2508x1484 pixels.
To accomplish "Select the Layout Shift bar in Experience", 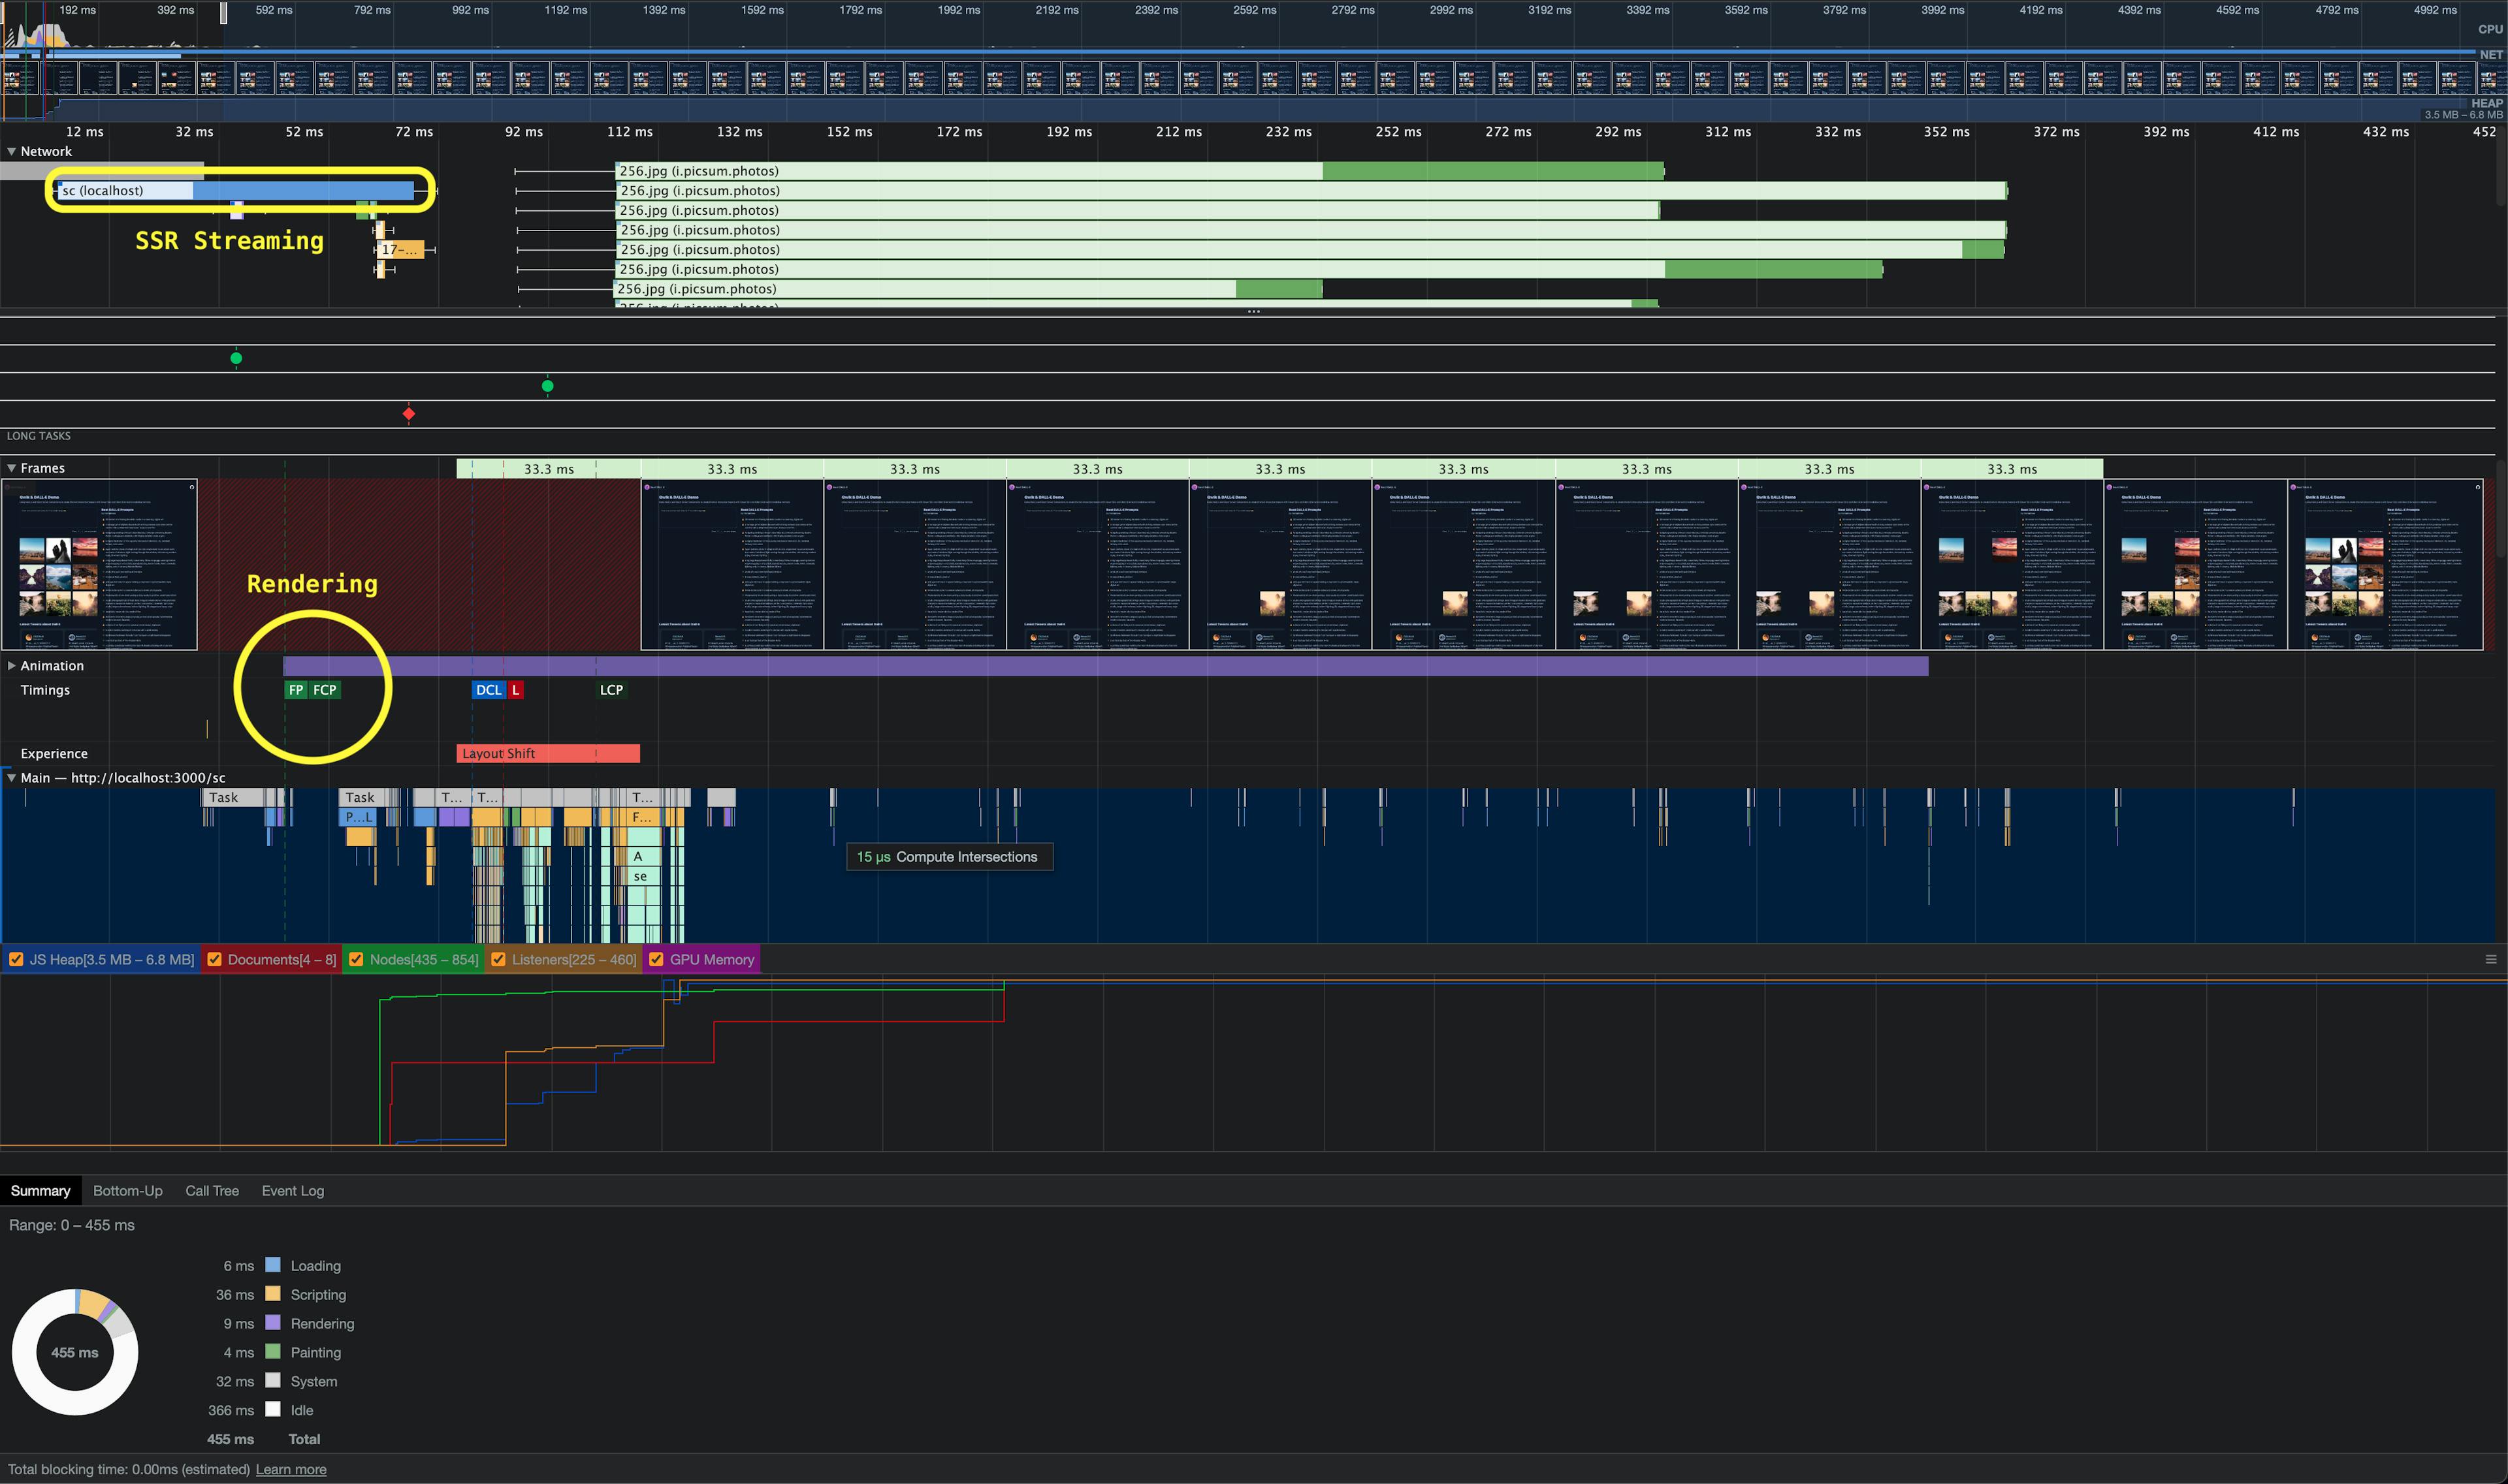I will (x=548, y=753).
